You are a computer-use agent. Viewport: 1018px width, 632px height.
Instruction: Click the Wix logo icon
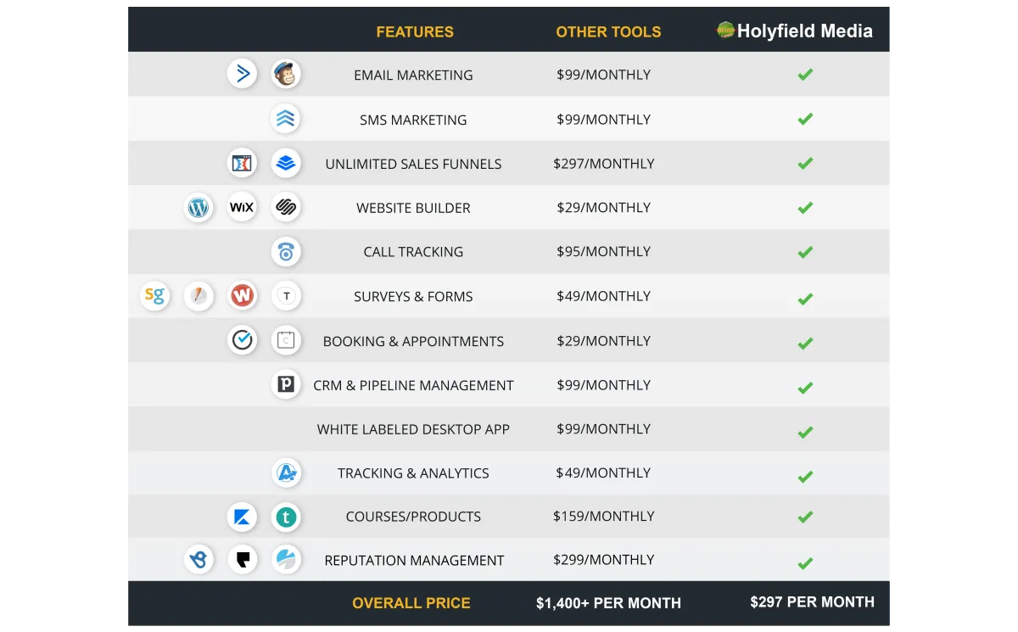[243, 207]
